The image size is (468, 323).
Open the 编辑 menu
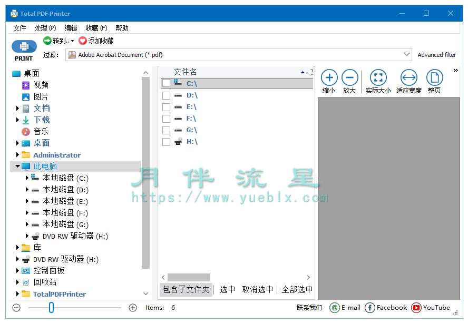coord(71,28)
